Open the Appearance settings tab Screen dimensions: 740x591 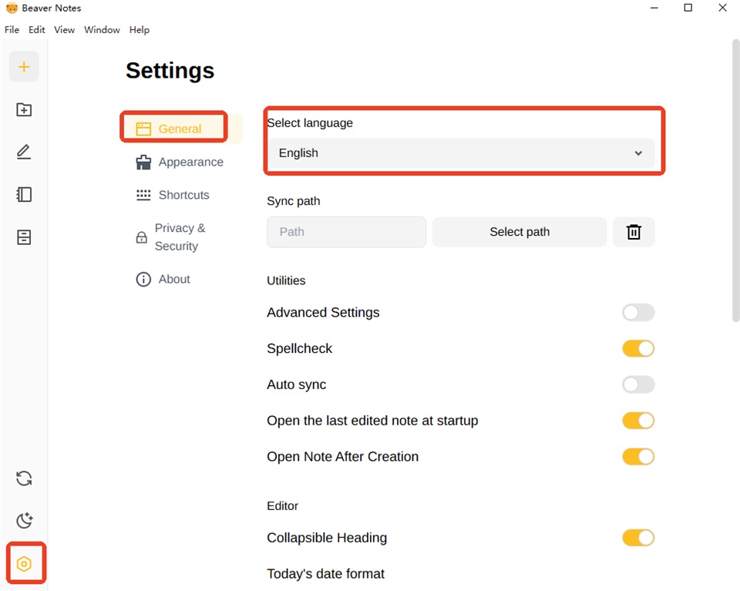[180, 162]
